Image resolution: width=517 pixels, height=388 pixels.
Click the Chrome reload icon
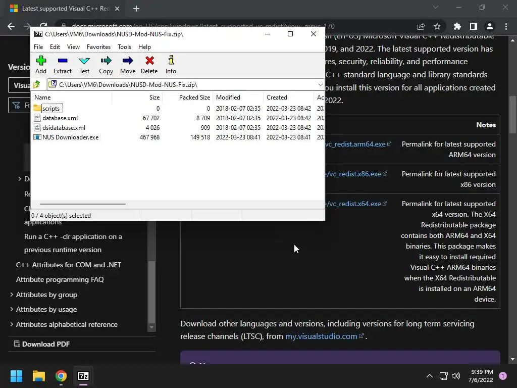tap(43, 26)
